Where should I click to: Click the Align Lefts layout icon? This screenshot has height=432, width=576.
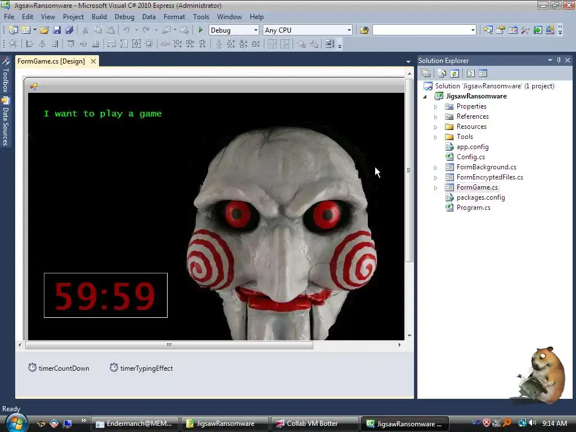(30, 44)
